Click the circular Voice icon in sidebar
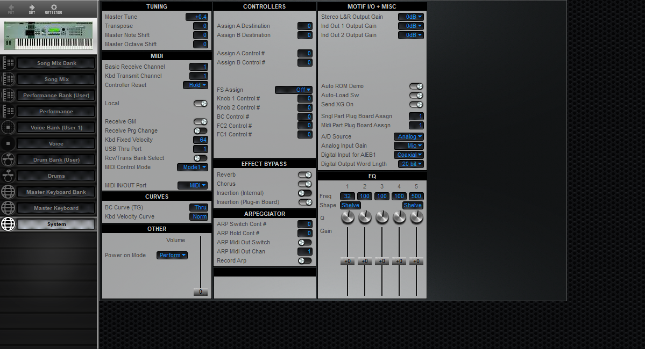The height and width of the screenshot is (349, 645). [8, 143]
